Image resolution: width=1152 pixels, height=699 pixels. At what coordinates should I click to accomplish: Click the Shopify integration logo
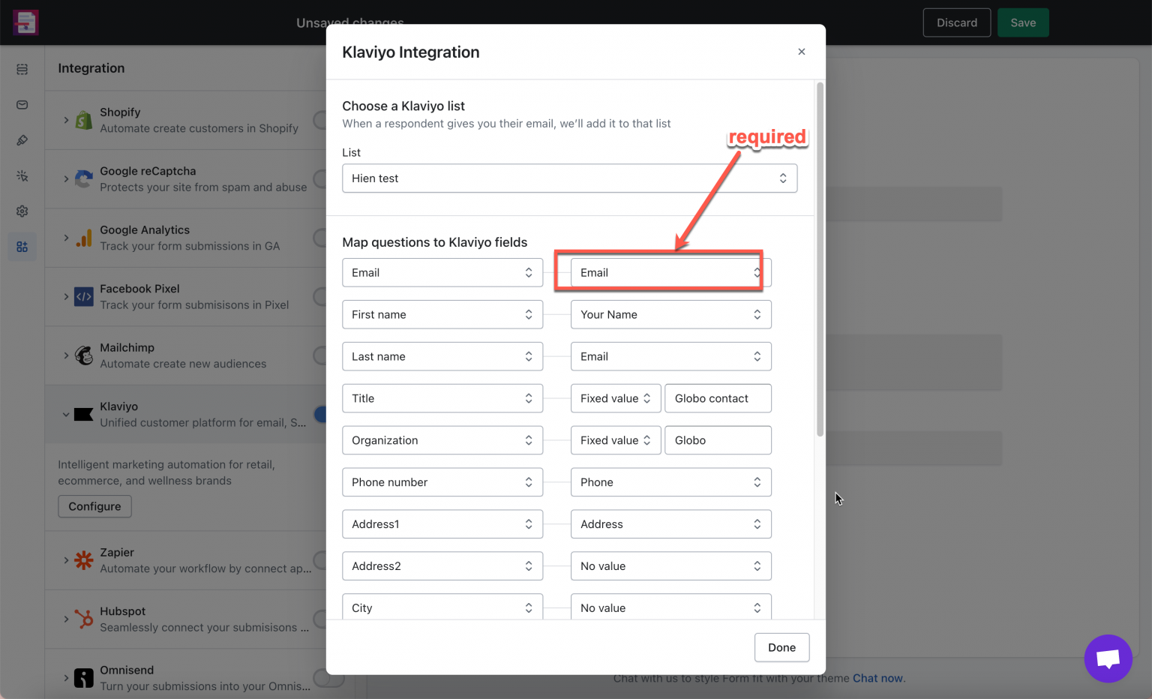83,120
